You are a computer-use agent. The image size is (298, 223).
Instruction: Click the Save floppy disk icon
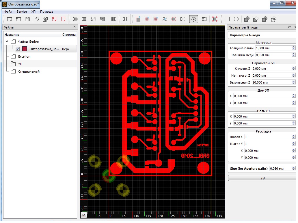27,19
